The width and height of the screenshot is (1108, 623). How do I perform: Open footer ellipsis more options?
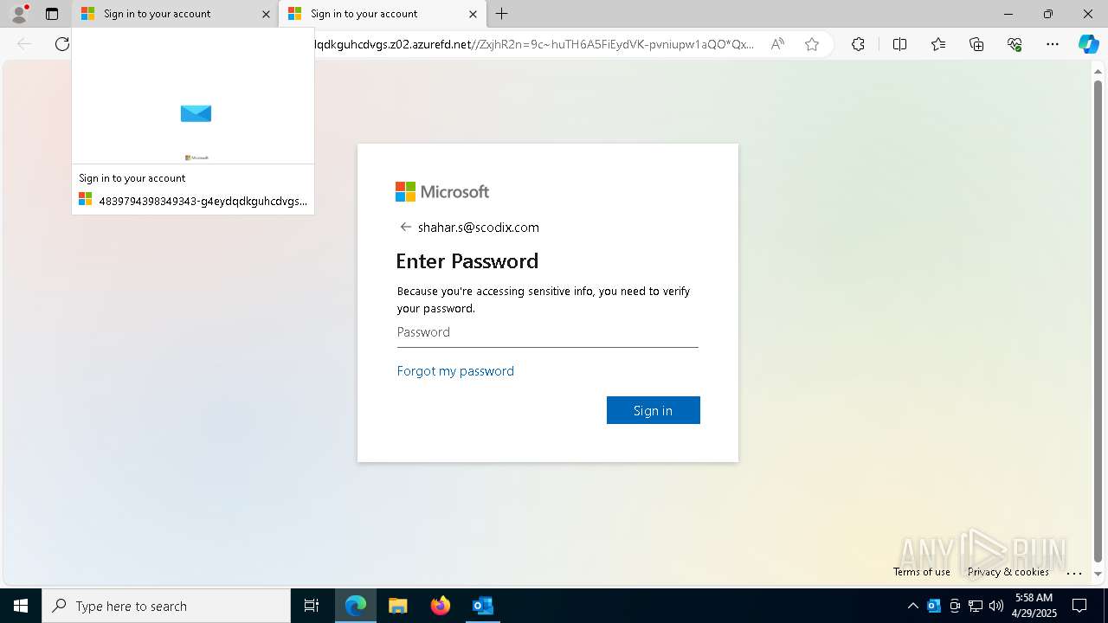pos(1074,573)
